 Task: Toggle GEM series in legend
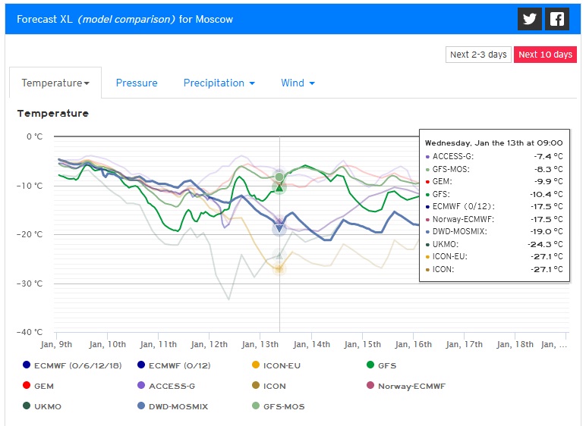coord(38,386)
